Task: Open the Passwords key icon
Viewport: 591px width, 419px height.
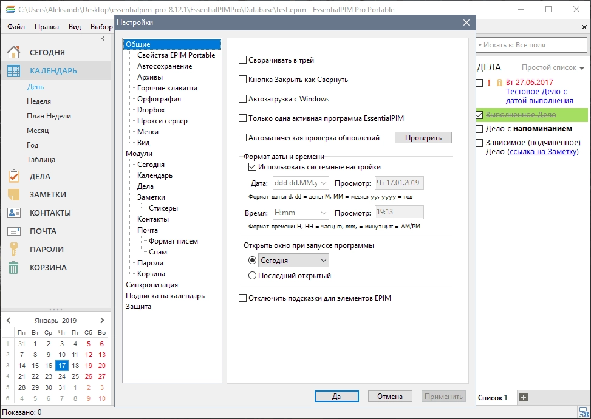Action: click(x=13, y=249)
